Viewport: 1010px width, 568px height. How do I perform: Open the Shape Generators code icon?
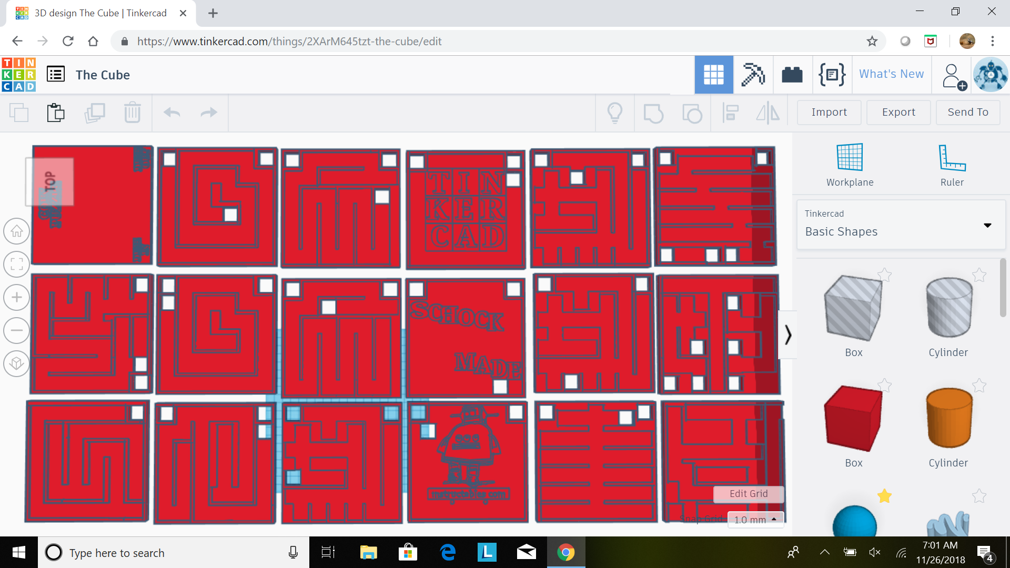(x=832, y=75)
